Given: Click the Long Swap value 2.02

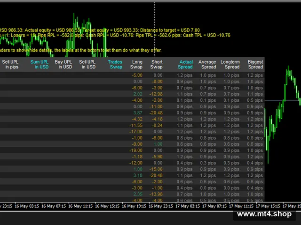Looking at the screenshot, I should click(138, 94).
